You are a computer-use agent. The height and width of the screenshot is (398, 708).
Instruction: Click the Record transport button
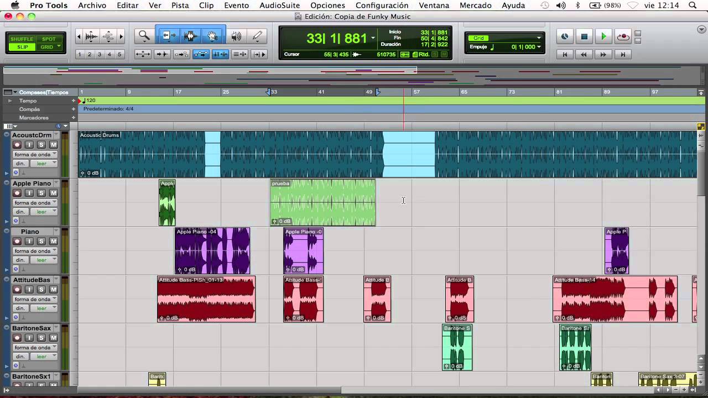[623, 36]
